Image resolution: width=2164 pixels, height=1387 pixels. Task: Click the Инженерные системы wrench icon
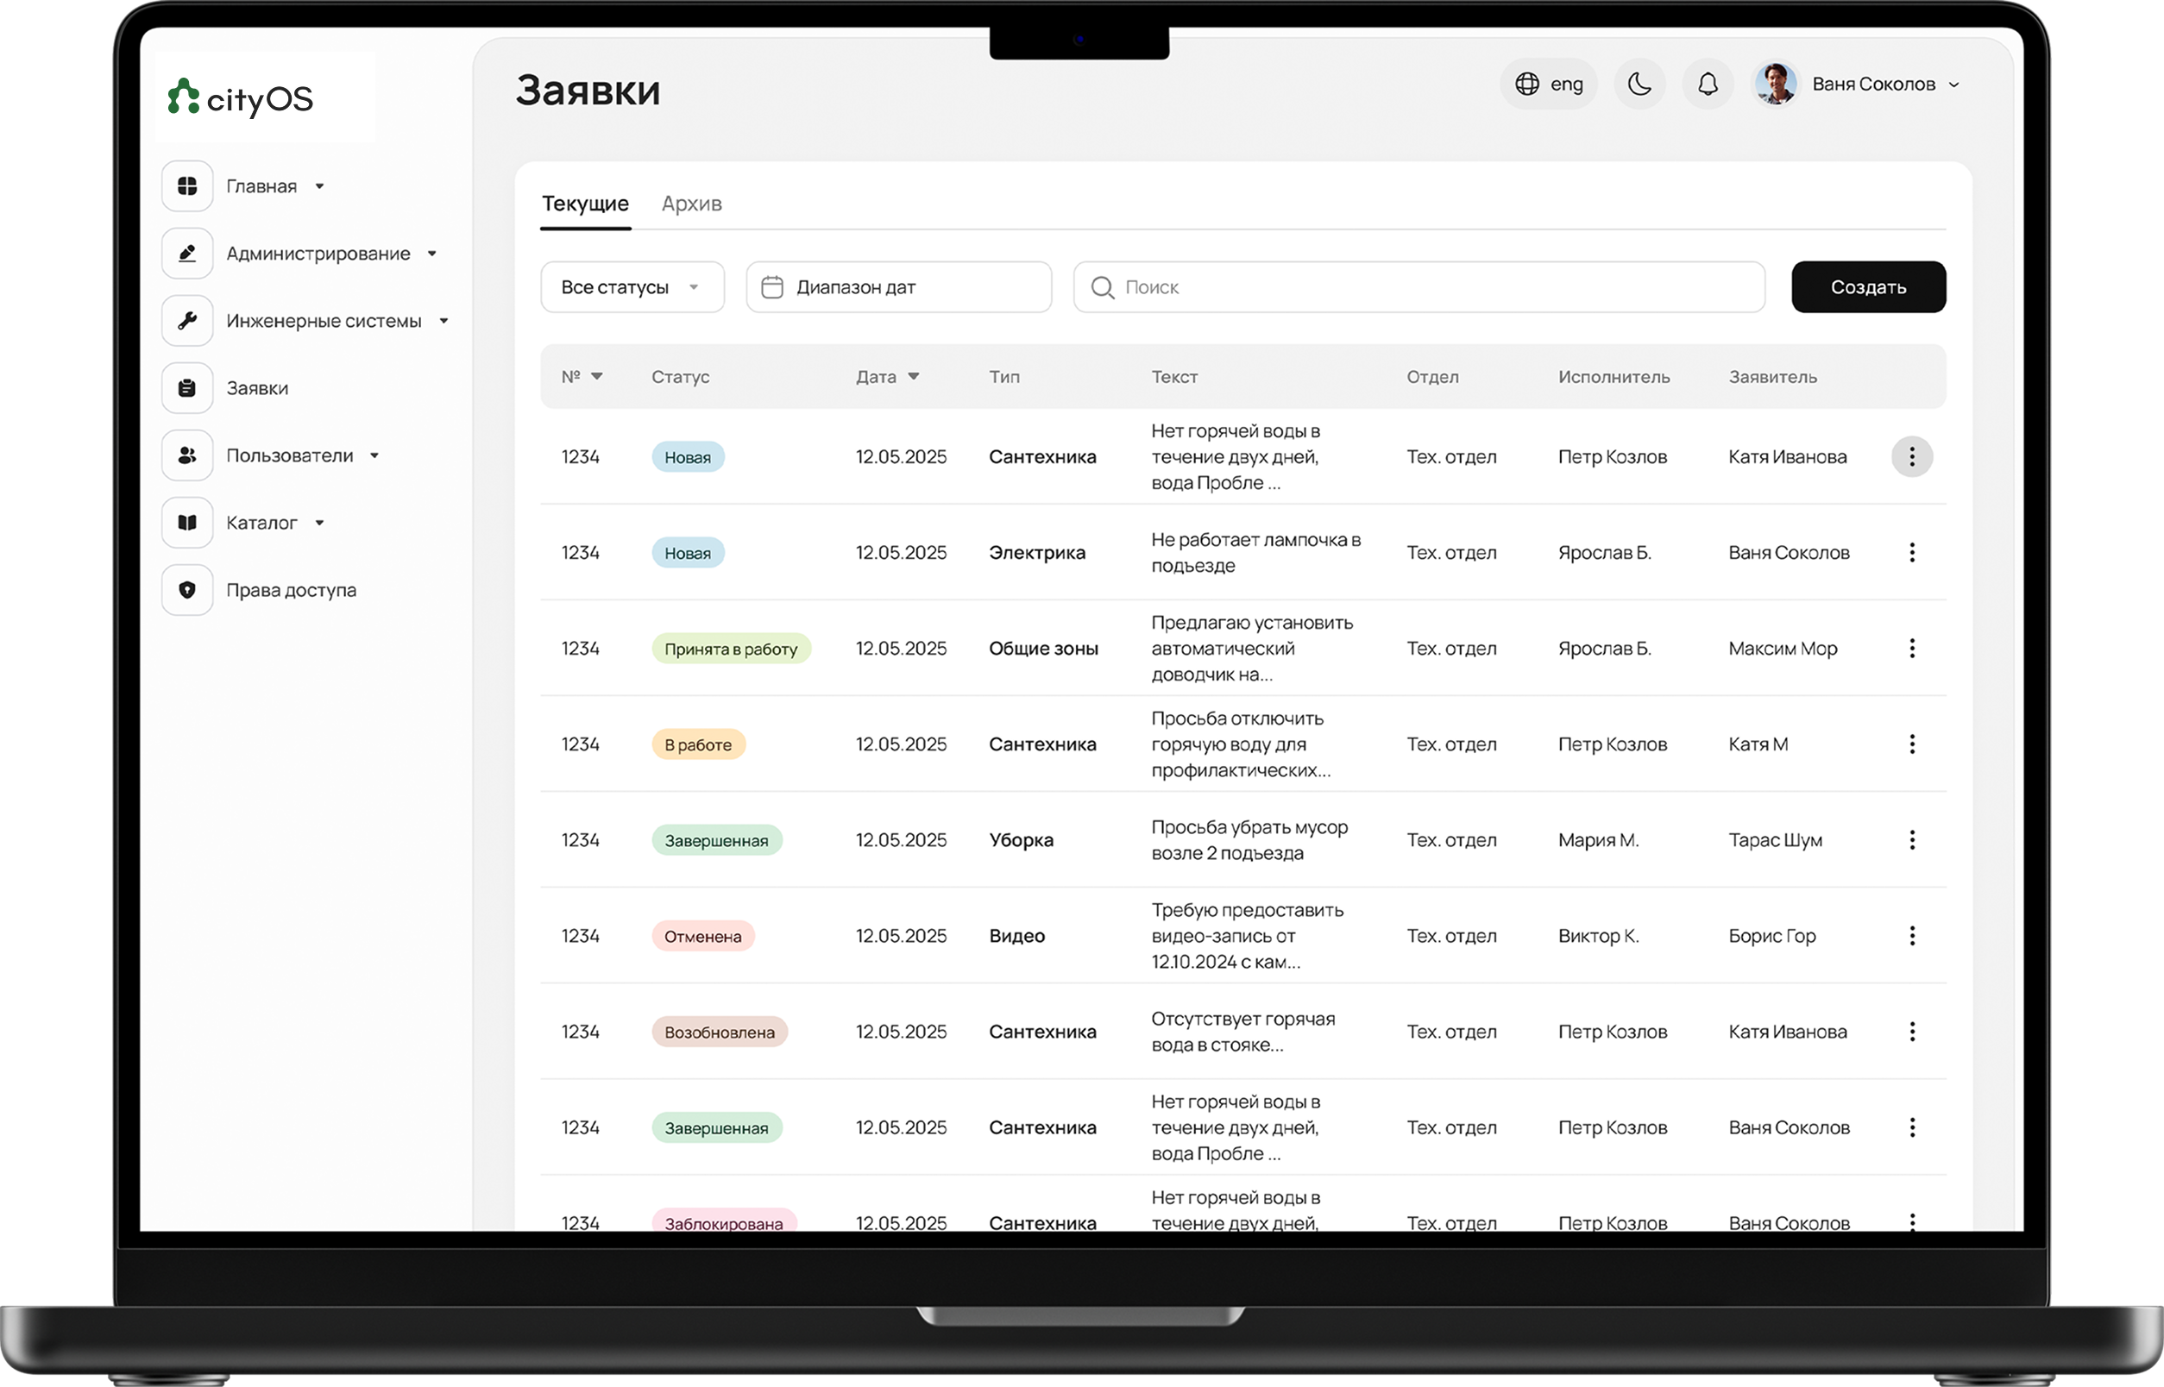coord(187,321)
